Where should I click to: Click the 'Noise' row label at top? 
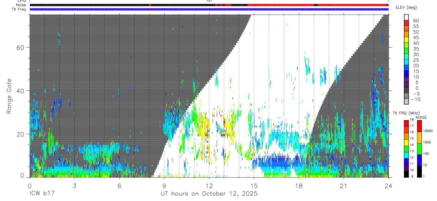click(x=21, y=5)
